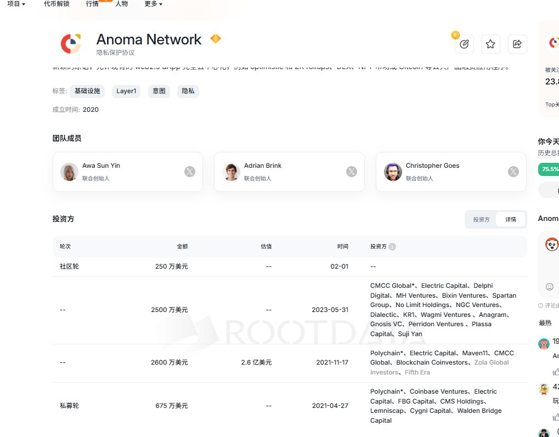
Task: Click investor Polychain in 2021-11-17 round
Action: (x=387, y=353)
